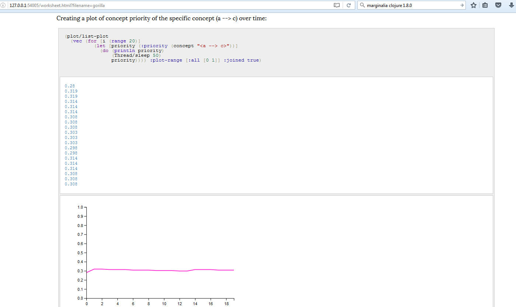The width and height of the screenshot is (516, 307).
Task: Click the site information icon in the address bar
Action: [3, 6]
